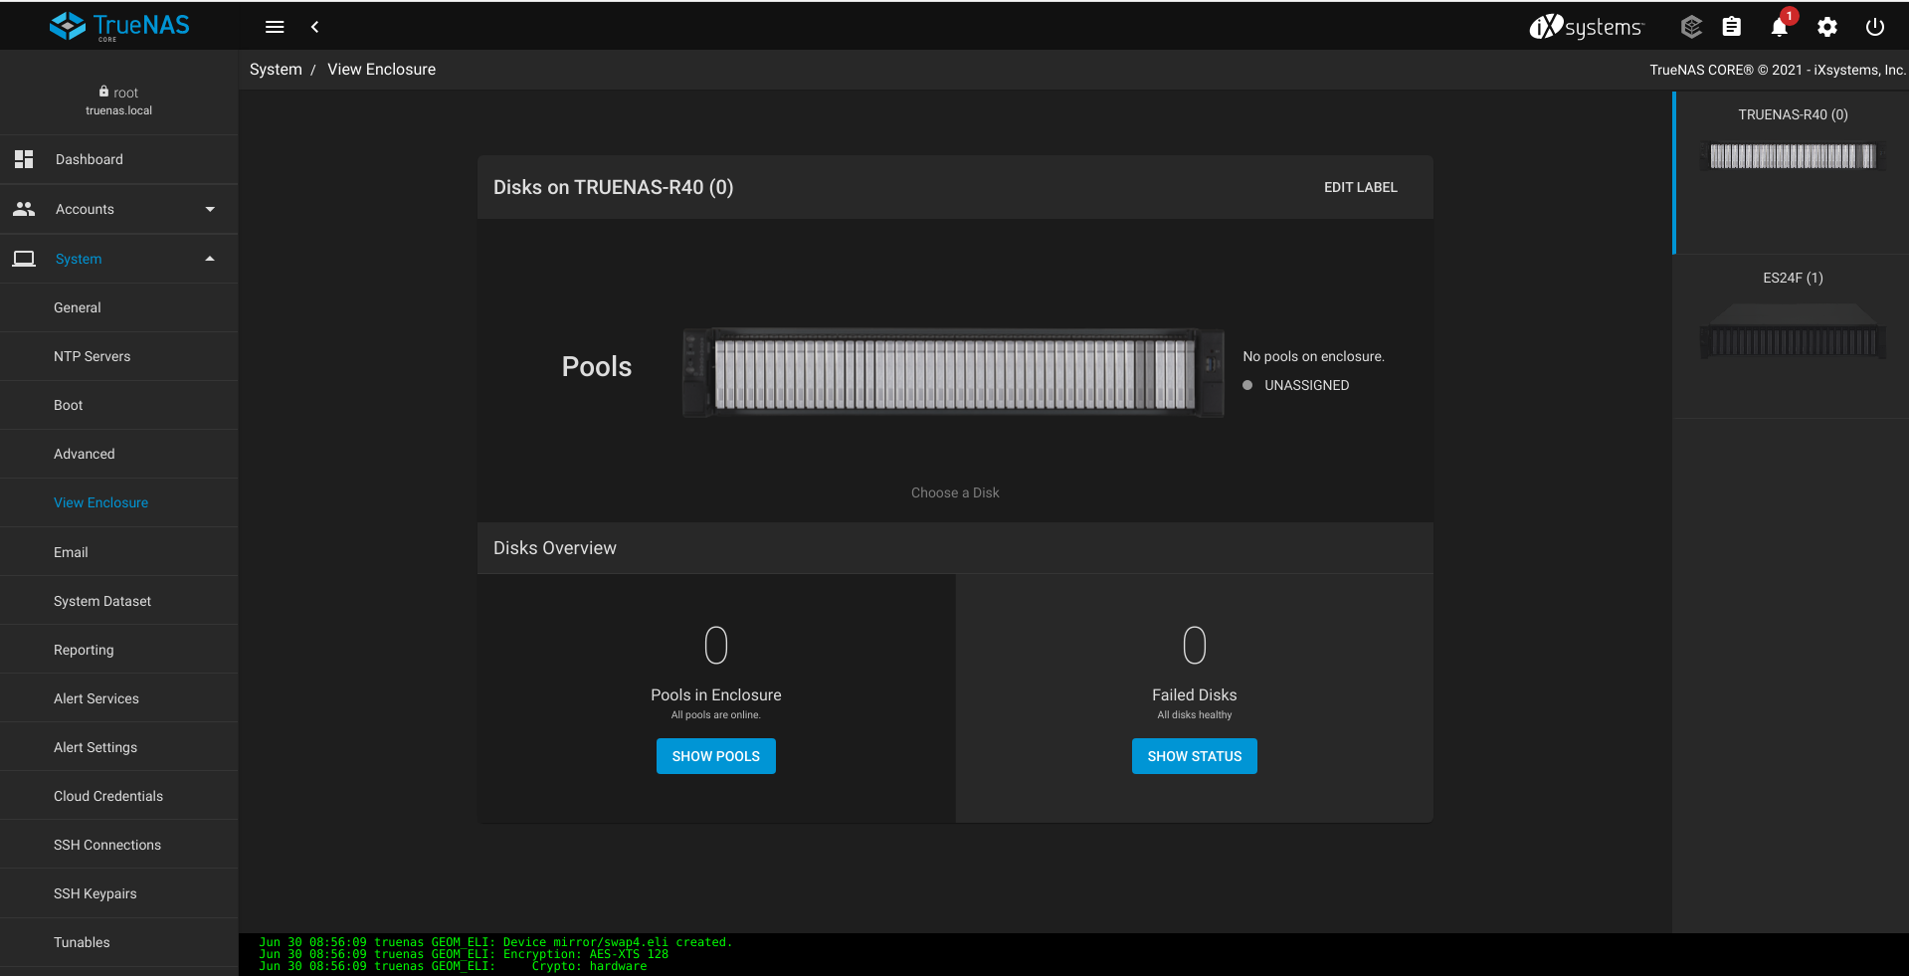This screenshot has height=976, width=1909.
Task: Open System from the breadcrumb
Action: pyautogui.click(x=276, y=69)
